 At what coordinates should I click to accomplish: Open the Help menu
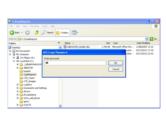(52, 26)
